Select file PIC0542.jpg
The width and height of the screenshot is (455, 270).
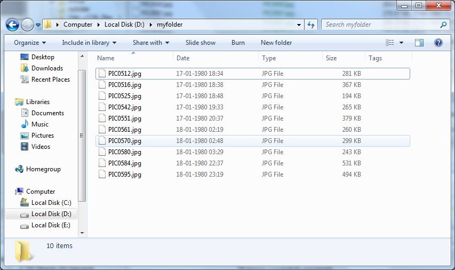[x=252, y=107]
